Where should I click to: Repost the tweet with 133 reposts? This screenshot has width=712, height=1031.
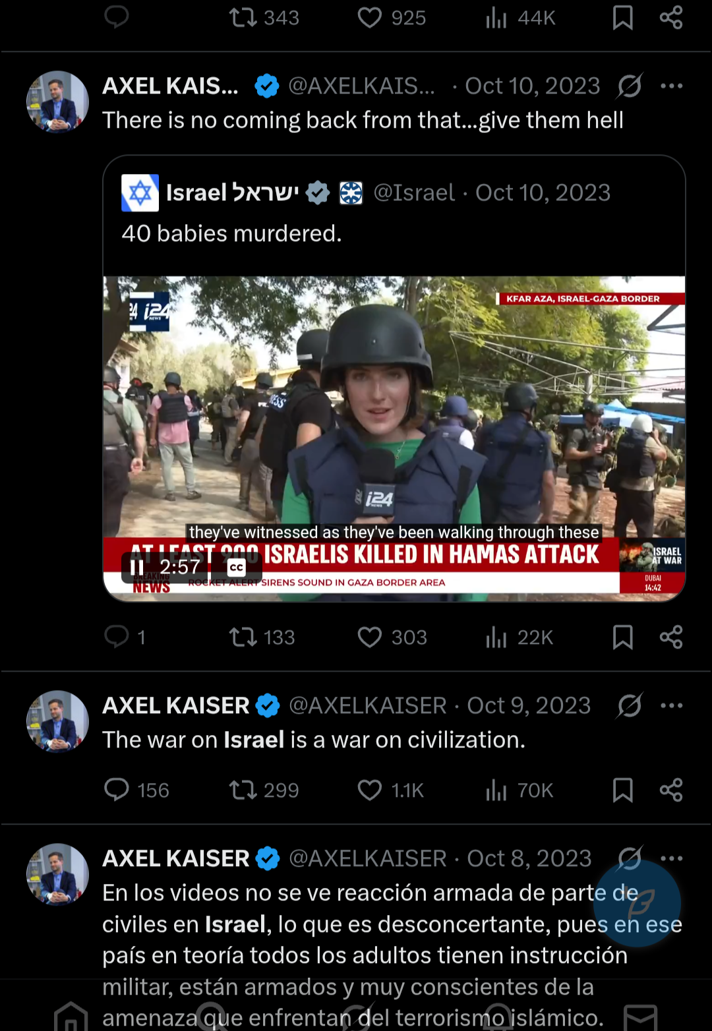point(243,637)
